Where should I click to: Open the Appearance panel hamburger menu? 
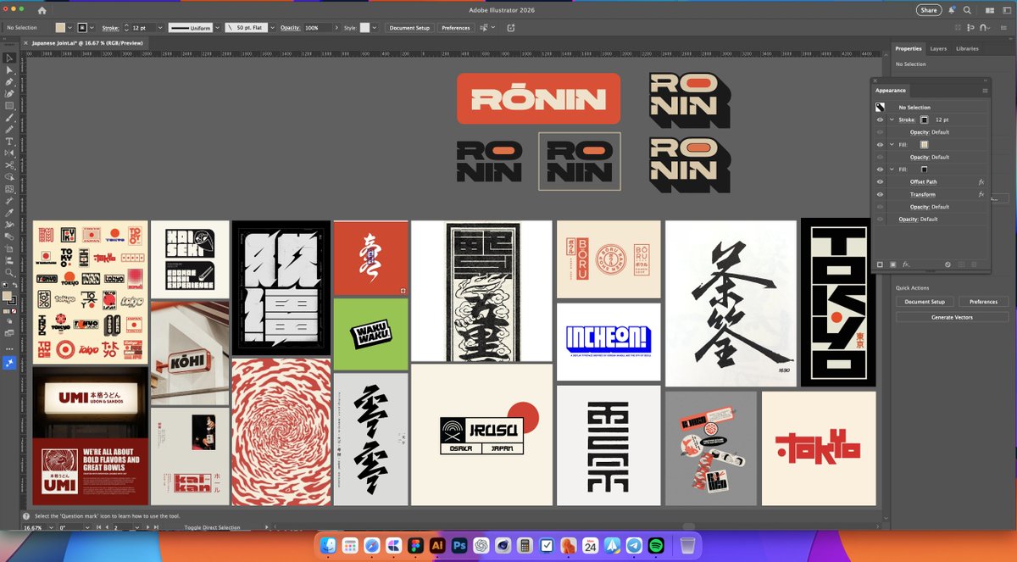tap(985, 90)
